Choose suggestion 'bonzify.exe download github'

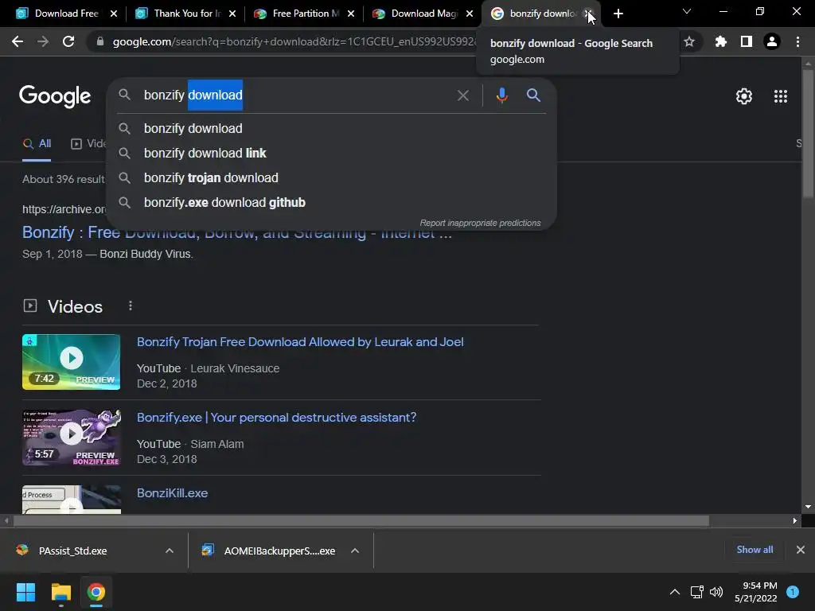[x=331, y=203]
